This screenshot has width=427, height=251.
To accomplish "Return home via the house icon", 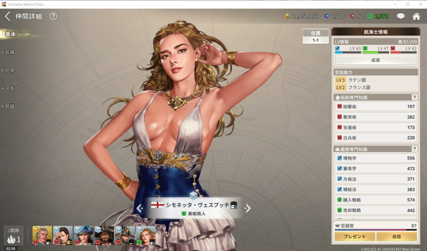I will click(x=416, y=16).
